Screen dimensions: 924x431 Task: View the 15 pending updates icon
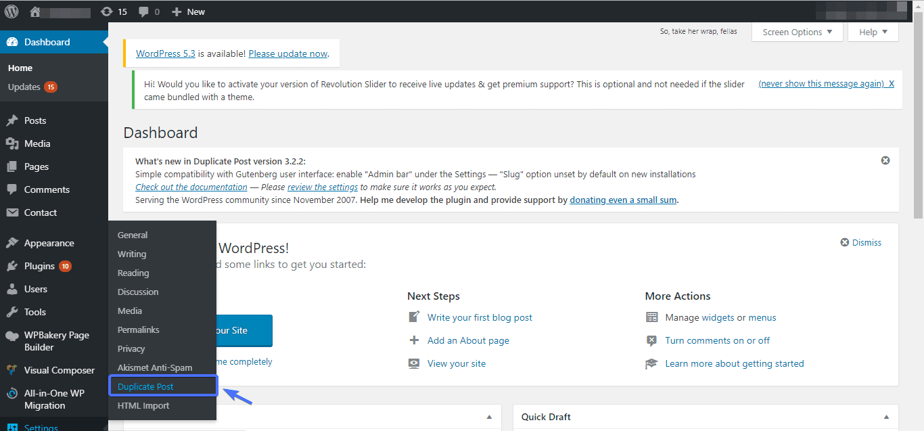[107, 12]
